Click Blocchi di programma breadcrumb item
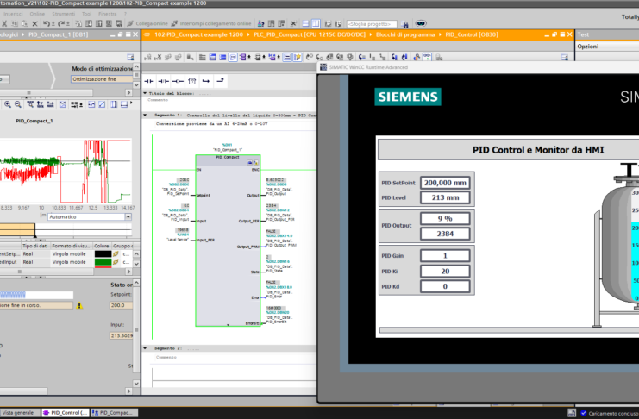Screen dimensions: 639x419 [405, 34]
